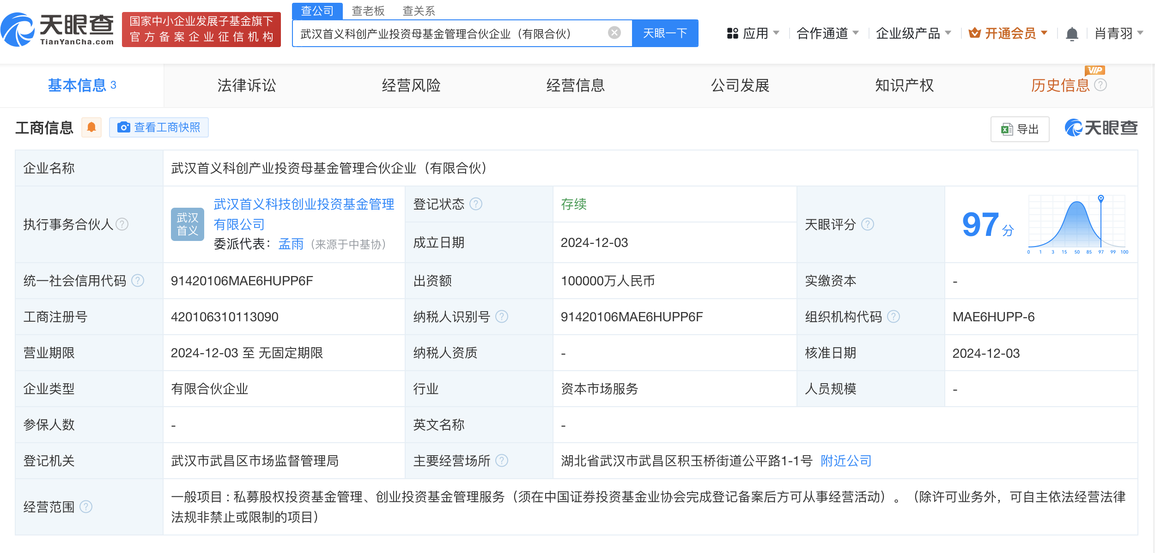Click the 有限合伙企业 enterprise type value
The height and width of the screenshot is (553, 1155).
pos(209,389)
